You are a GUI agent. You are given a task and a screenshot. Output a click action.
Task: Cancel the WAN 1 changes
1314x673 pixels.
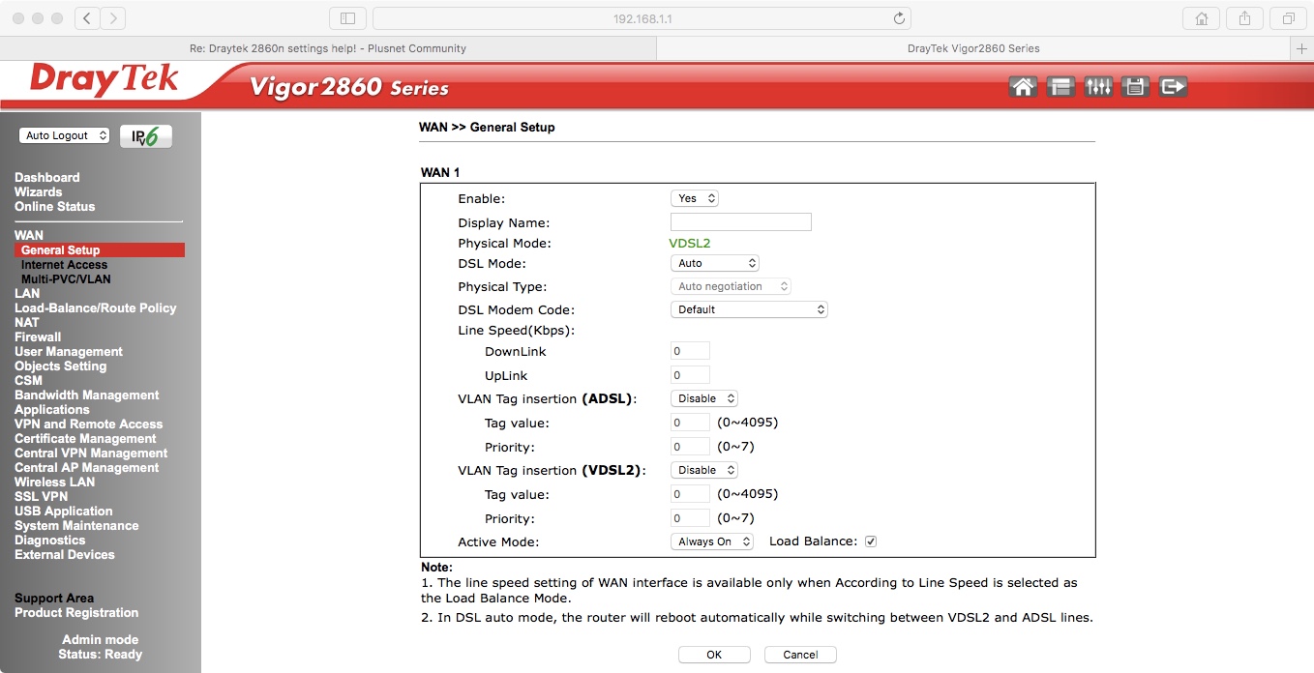[x=800, y=654]
